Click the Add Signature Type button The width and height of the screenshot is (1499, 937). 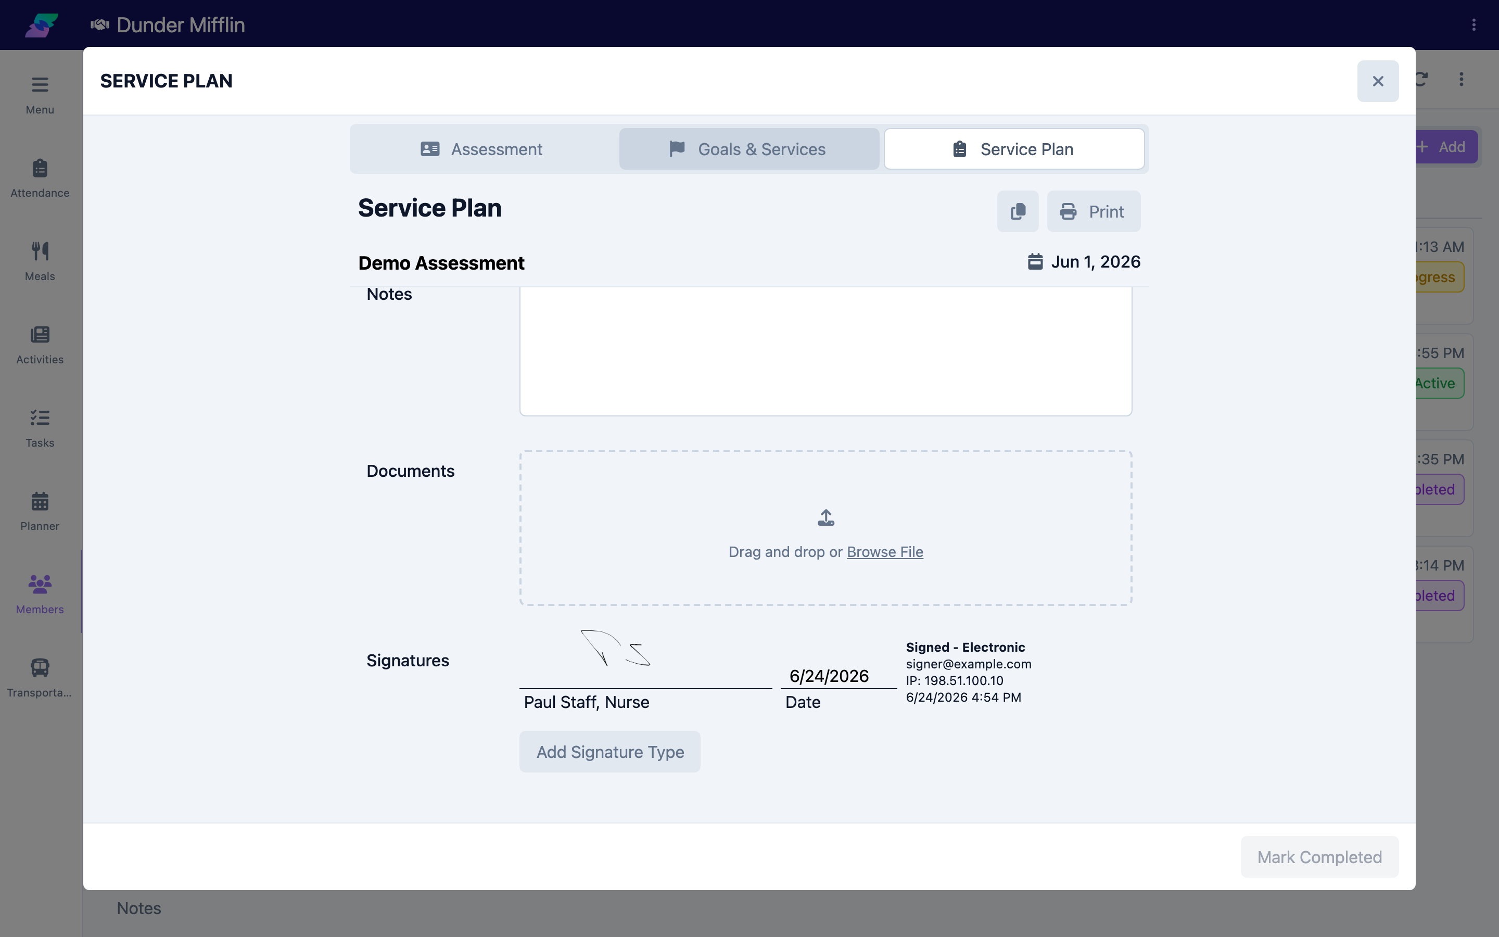coord(609,752)
